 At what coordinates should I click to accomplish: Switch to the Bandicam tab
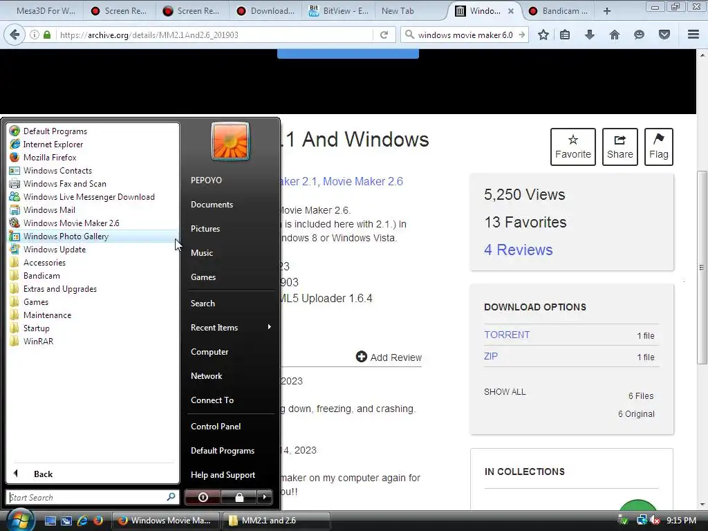pos(559,11)
